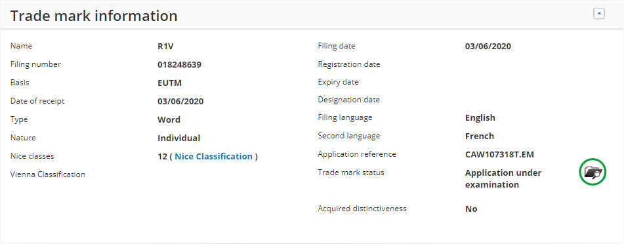Select the EUTM basis value

point(169,83)
